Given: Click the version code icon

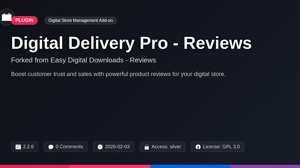Looking at the screenshot, I should pyautogui.click(x=18, y=147).
